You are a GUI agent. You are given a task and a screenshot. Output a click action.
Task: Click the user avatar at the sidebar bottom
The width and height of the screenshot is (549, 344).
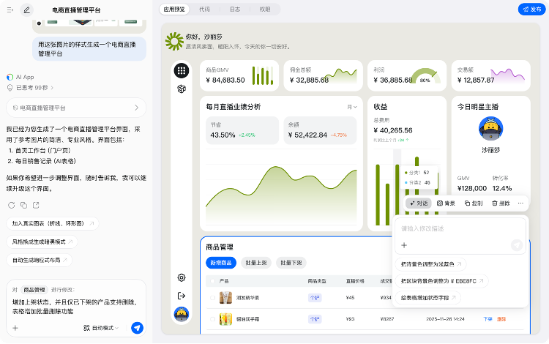[x=182, y=314]
